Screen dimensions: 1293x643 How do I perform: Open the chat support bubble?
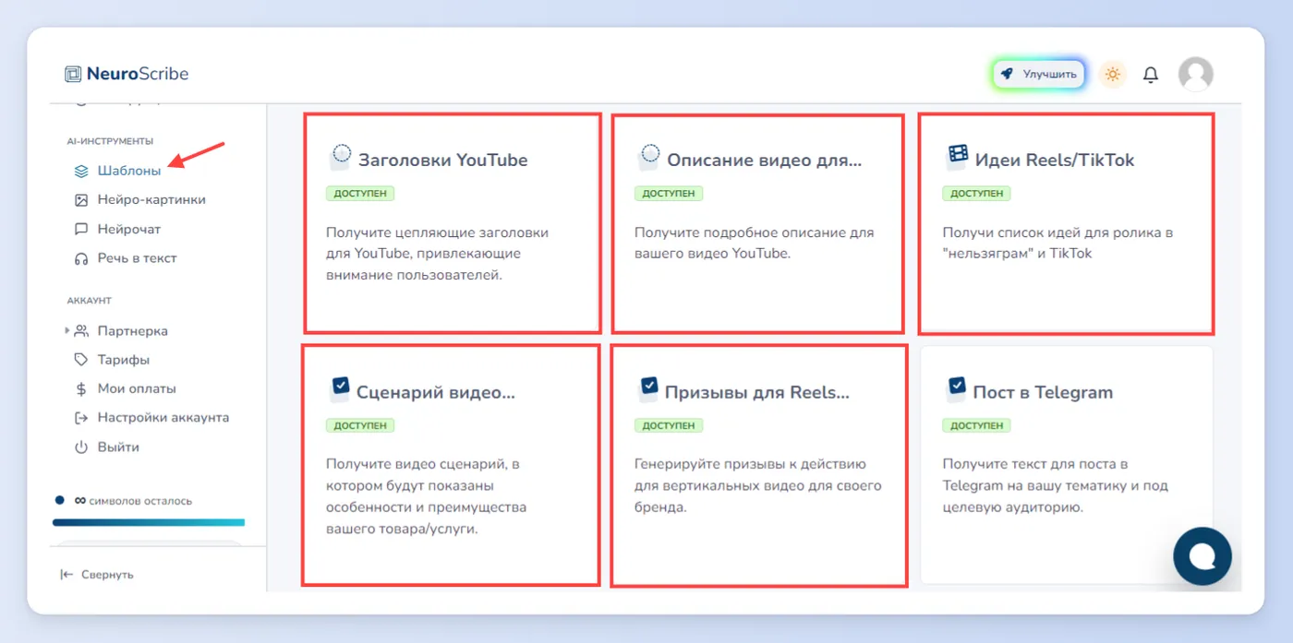[x=1202, y=556]
